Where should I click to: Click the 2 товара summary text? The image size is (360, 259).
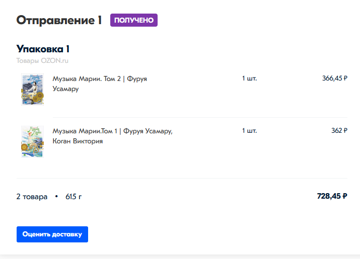click(x=32, y=197)
